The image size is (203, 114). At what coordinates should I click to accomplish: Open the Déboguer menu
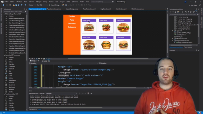tap(38, 2)
